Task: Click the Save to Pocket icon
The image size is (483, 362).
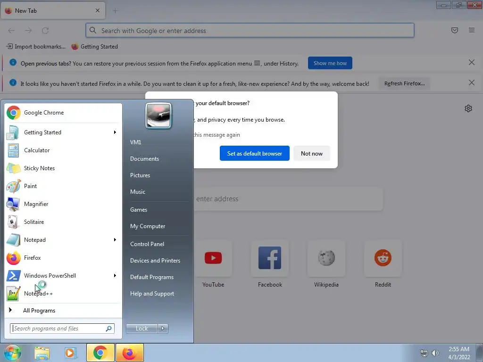Action: coord(455,30)
